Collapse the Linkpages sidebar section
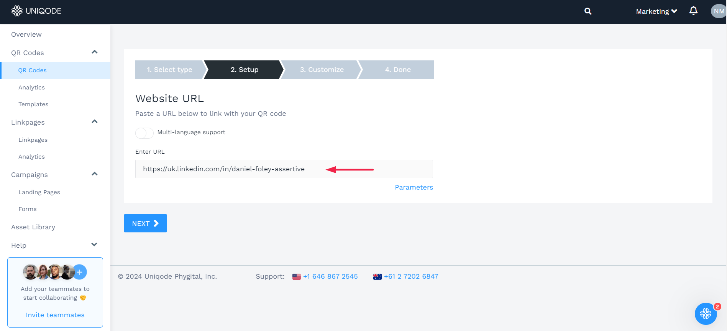727x331 pixels. pyautogui.click(x=95, y=122)
